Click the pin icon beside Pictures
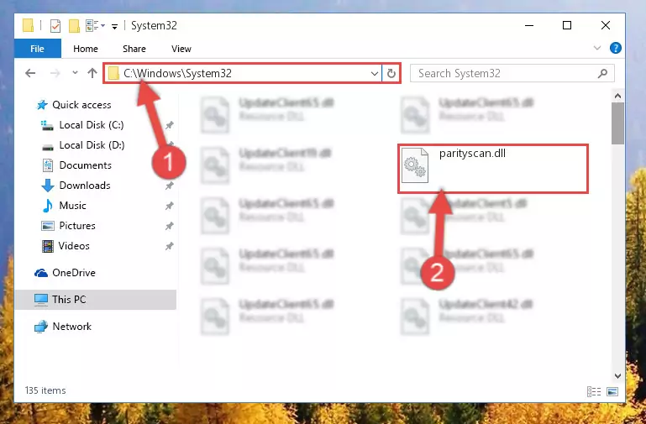Image resolution: width=646 pixels, height=424 pixels. point(170,226)
